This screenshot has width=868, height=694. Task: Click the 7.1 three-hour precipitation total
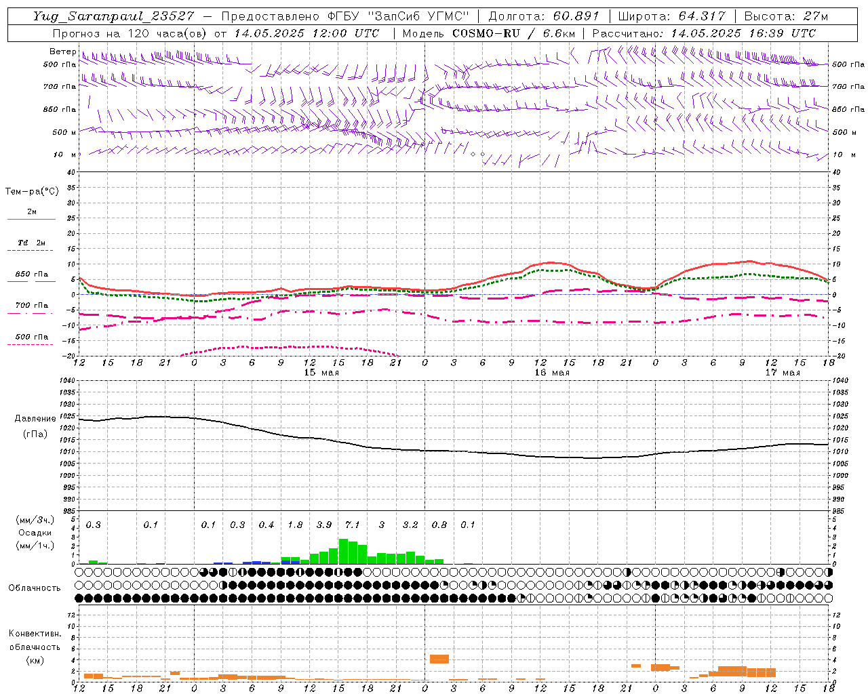tap(353, 525)
